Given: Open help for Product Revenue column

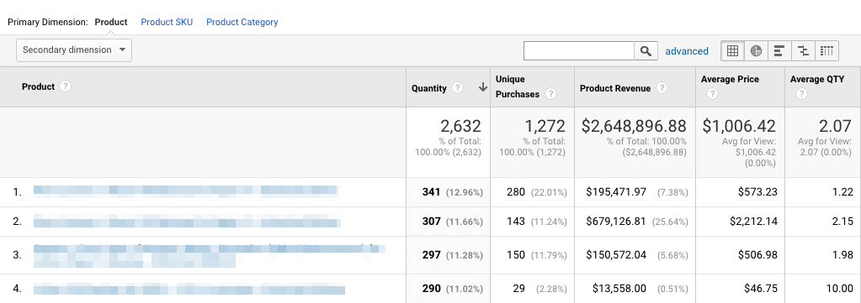Looking at the screenshot, I should (x=662, y=88).
